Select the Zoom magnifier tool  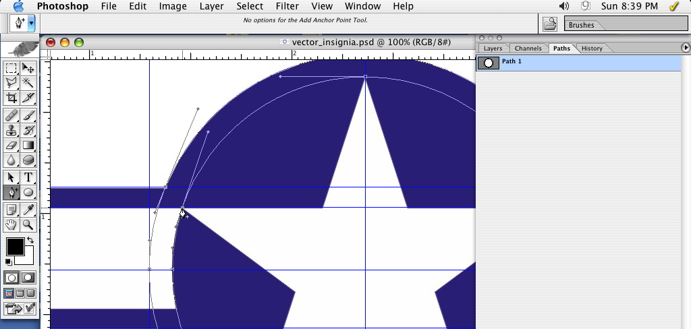coord(28,225)
